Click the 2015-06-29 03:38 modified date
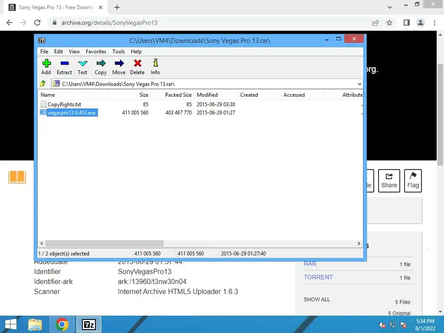 216,104
